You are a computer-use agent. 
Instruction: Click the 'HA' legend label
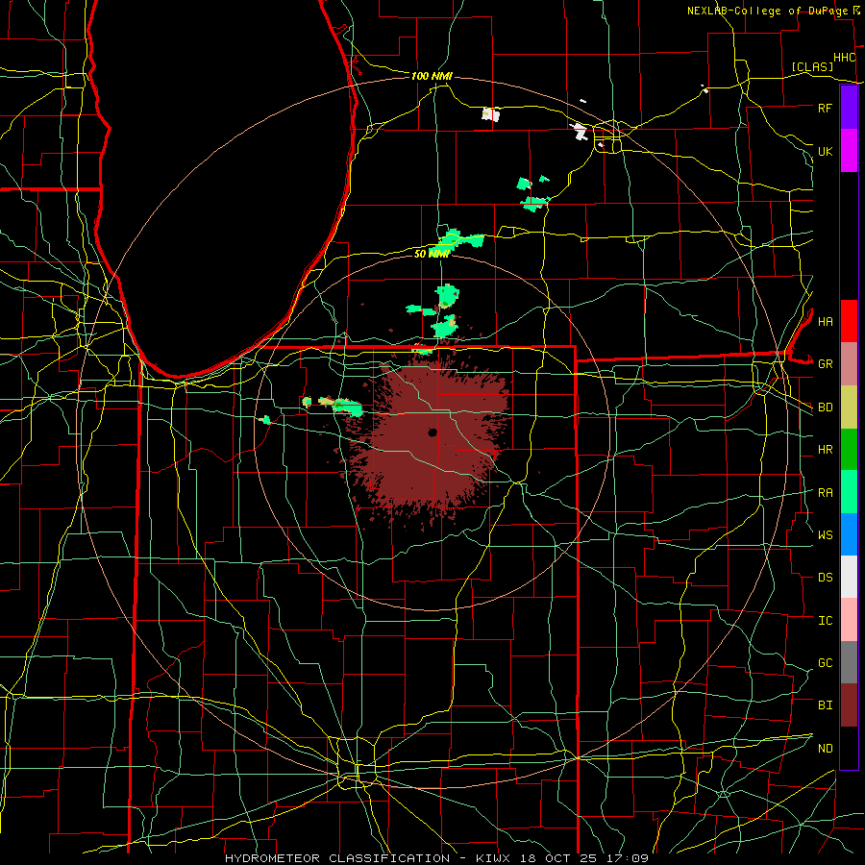pyautogui.click(x=825, y=321)
